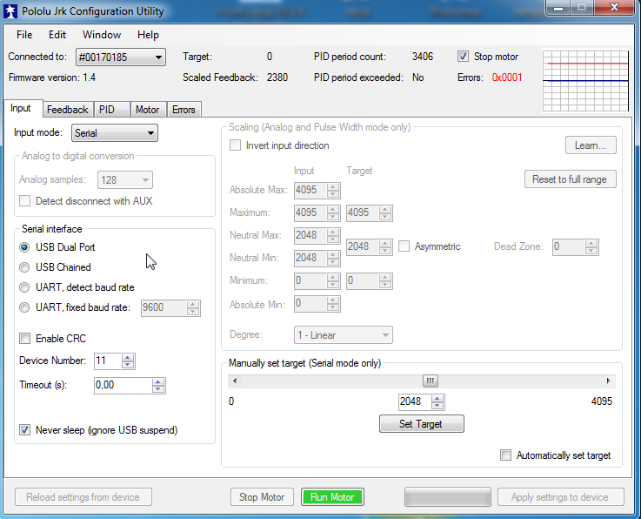This screenshot has height=519, width=641.
Task: Open the Help menu
Action: (148, 35)
